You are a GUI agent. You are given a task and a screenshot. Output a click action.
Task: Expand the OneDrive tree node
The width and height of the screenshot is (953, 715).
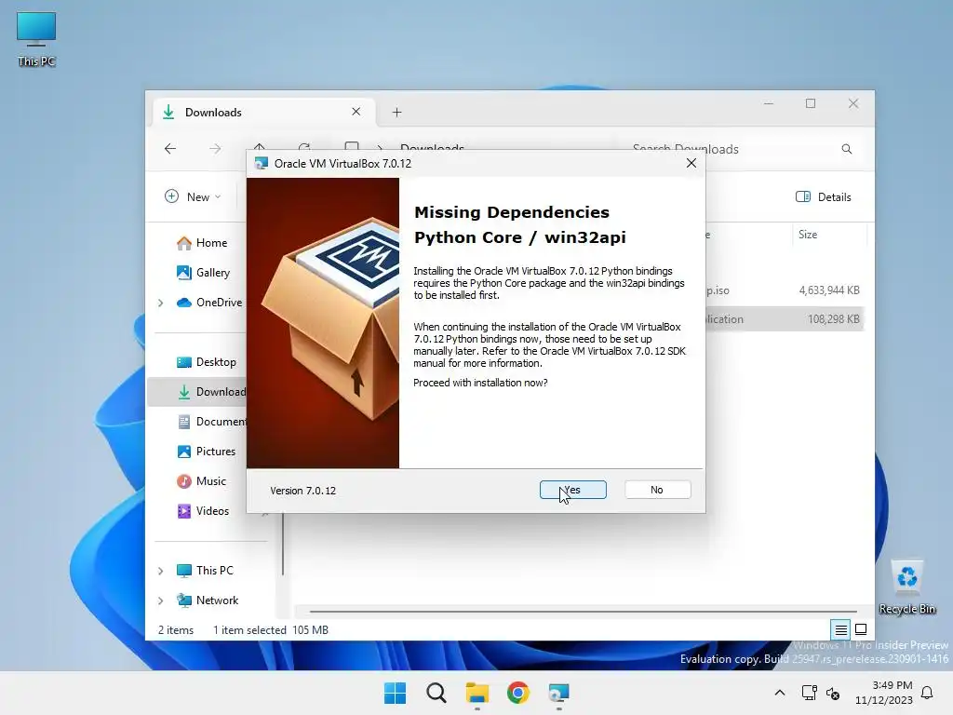(160, 303)
